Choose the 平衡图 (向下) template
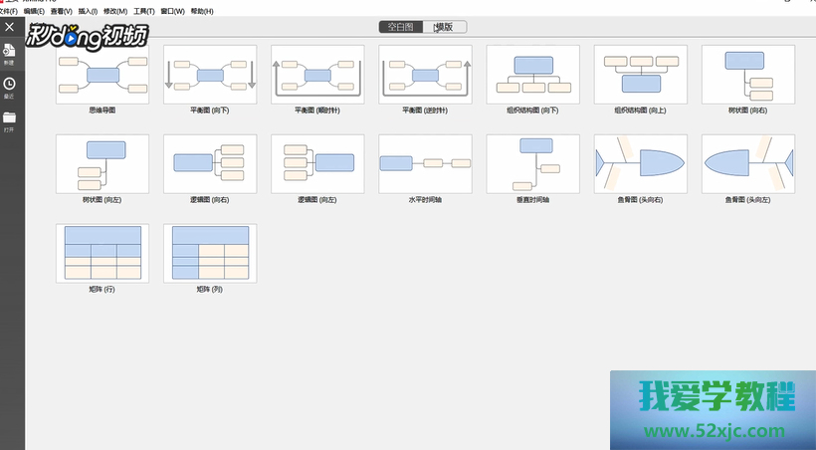Screen dimensions: 816x450 click(210, 75)
